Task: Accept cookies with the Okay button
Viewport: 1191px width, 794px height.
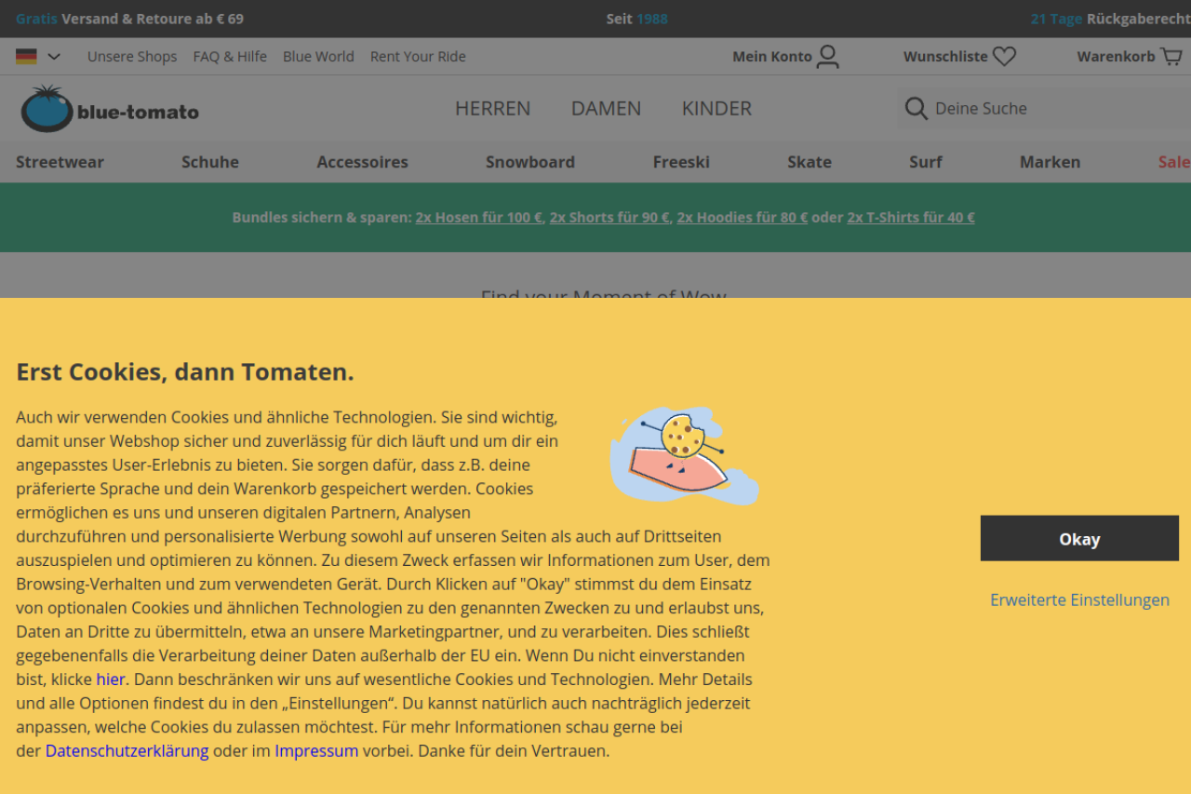Action: click(x=1079, y=539)
